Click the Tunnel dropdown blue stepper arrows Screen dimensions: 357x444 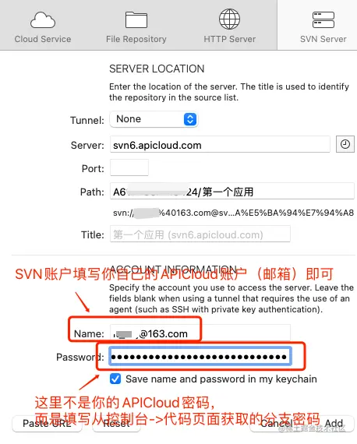tap(190, 119)
